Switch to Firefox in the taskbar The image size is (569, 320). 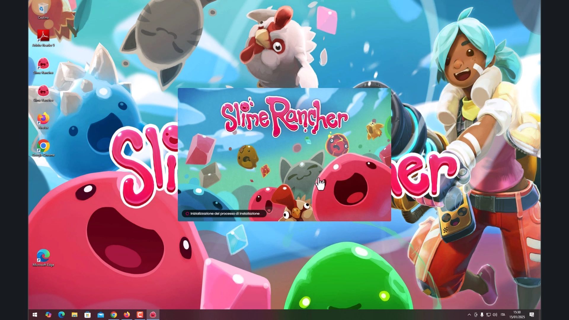[x=127, y=315]
